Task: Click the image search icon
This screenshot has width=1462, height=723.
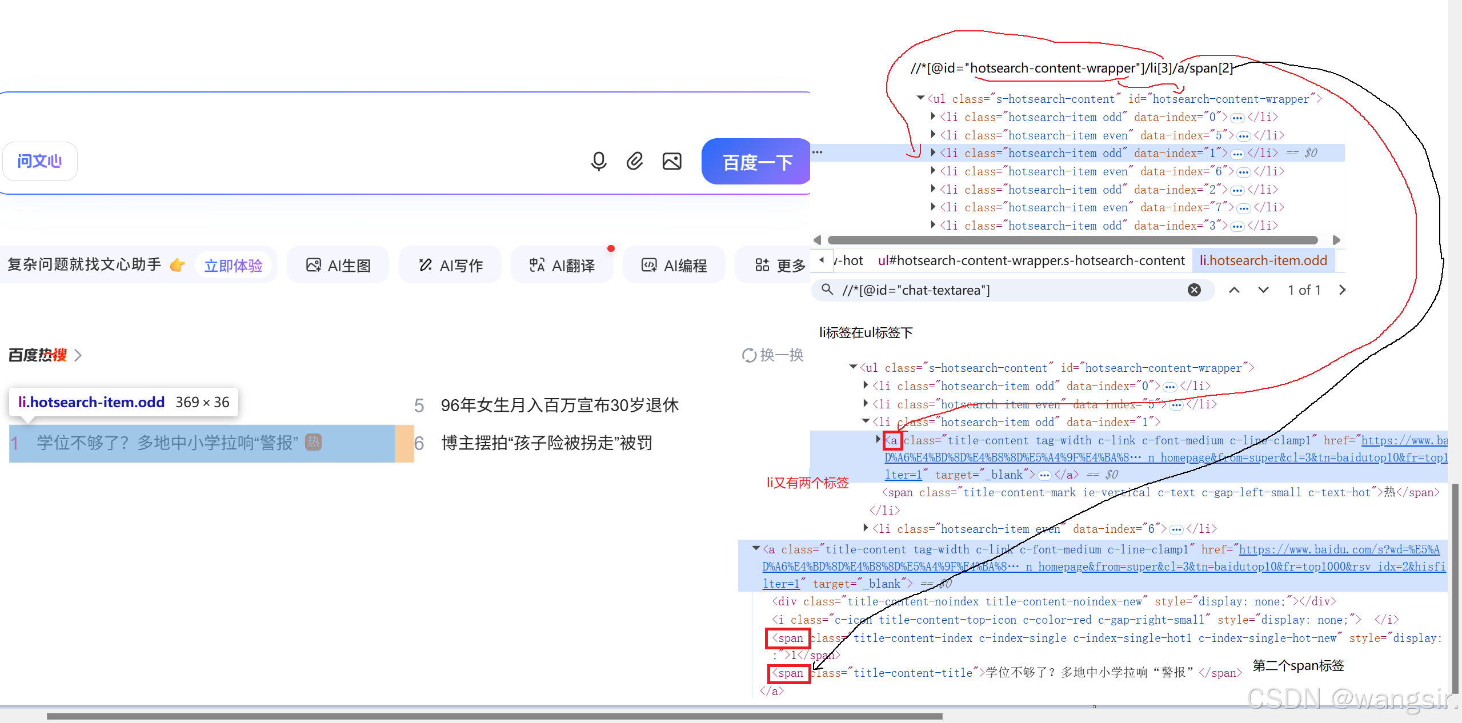Action: pos(672,162)
